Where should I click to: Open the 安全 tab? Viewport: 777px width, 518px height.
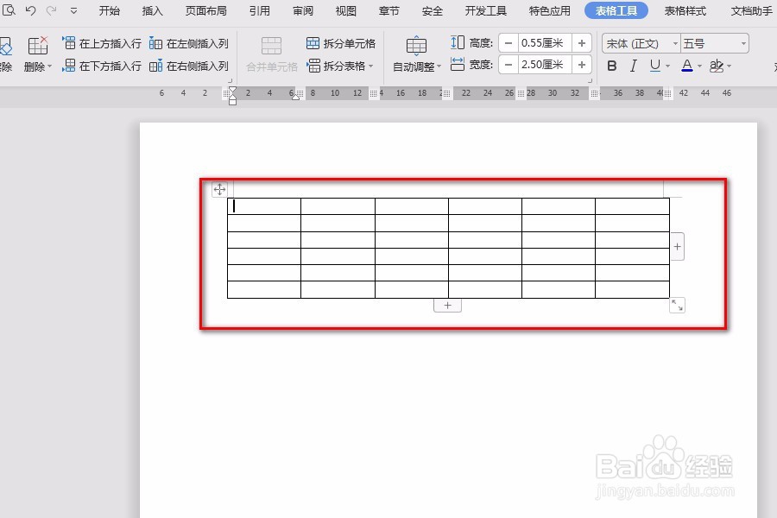click(x=433, y=11)
